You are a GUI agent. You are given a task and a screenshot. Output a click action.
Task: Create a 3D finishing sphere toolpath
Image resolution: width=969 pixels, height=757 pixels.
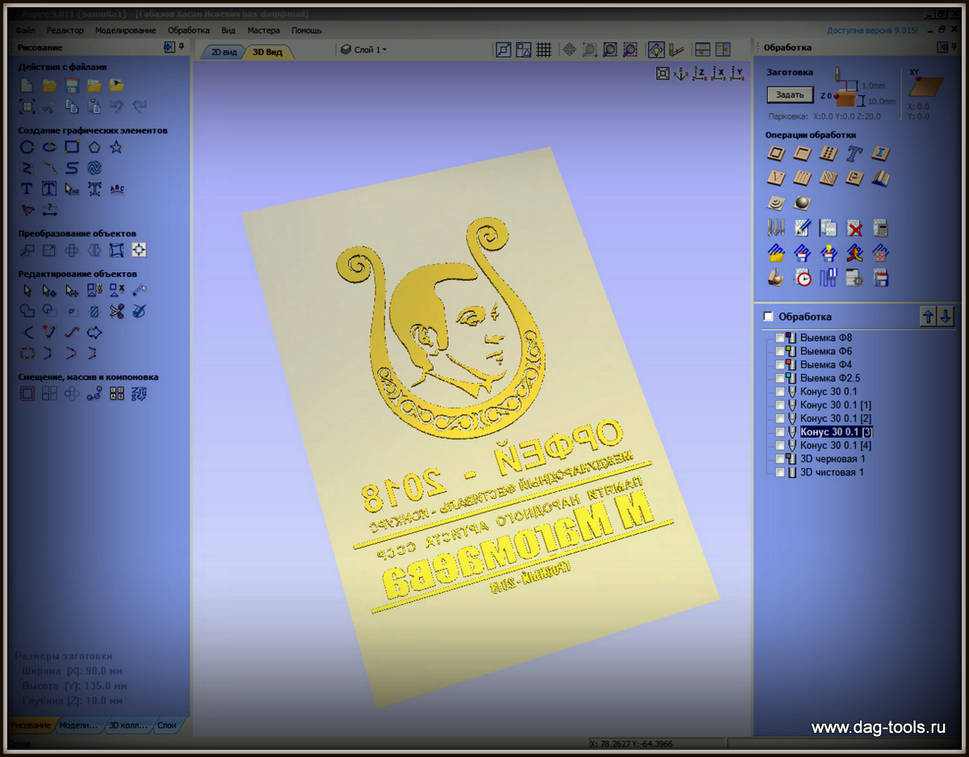tap(802, 204)
